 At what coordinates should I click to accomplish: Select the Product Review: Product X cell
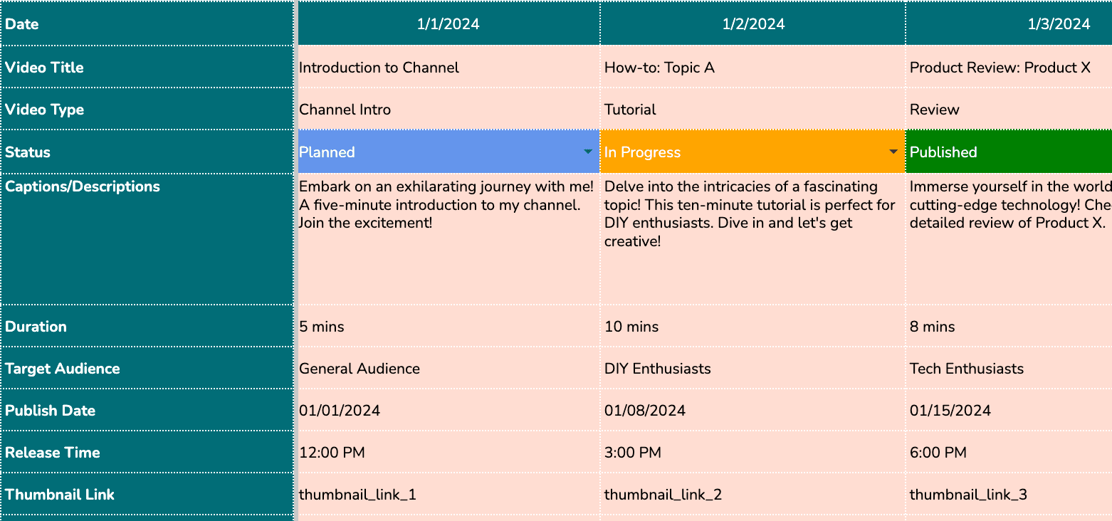[x=1009, y=68]
